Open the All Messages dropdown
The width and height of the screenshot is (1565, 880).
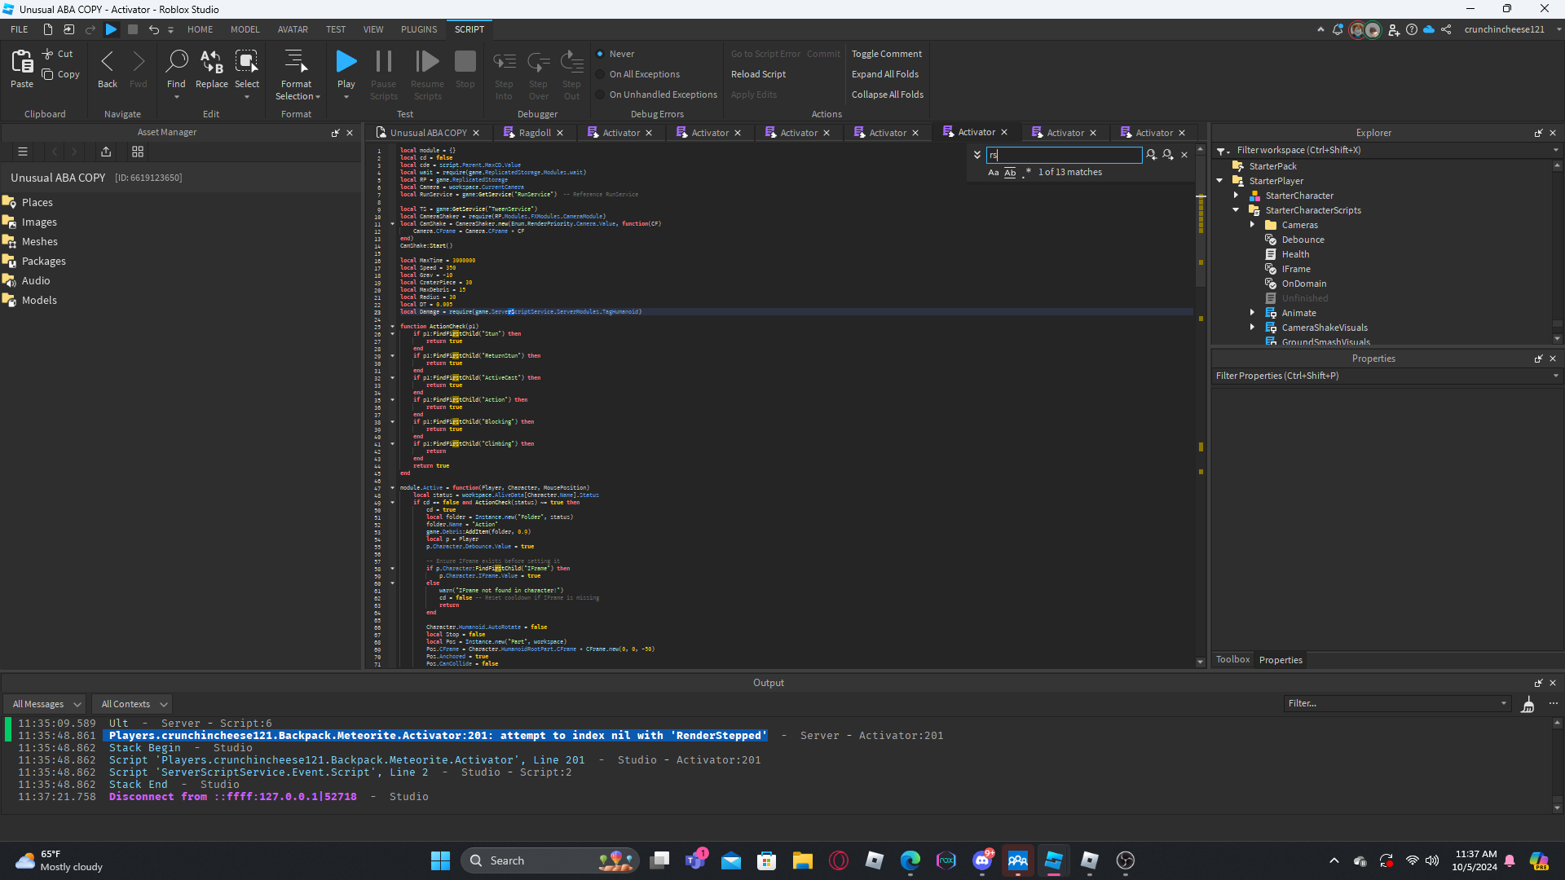46,704
